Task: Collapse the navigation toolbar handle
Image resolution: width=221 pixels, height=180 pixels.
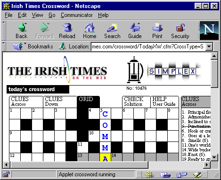Action: (x=4, y=31)
